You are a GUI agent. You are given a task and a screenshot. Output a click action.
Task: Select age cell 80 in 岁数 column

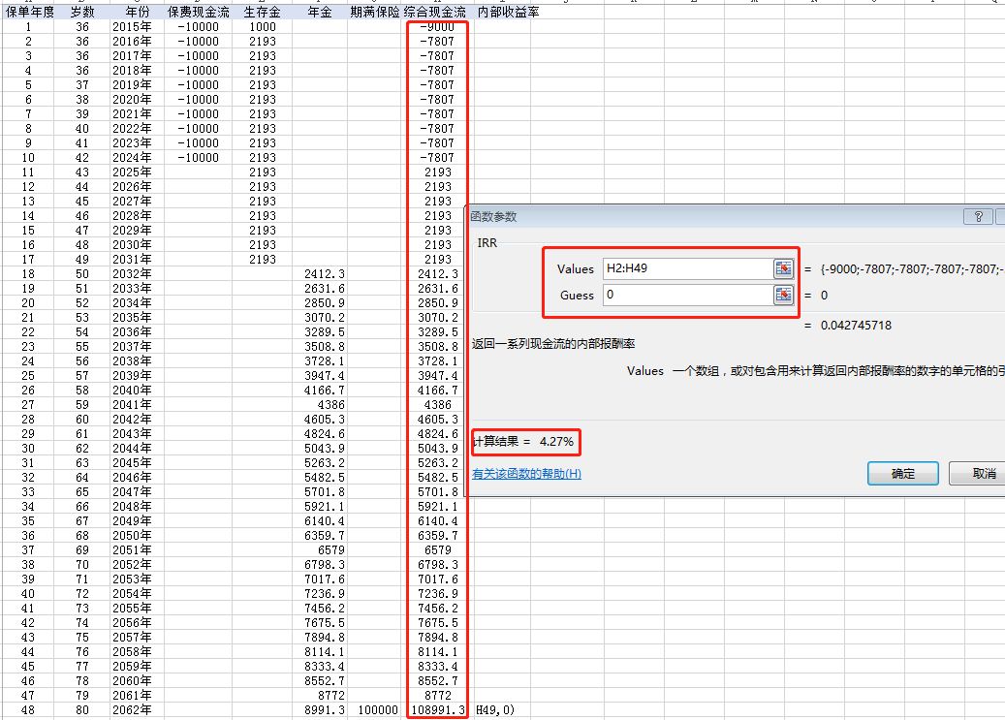(82, 709)
